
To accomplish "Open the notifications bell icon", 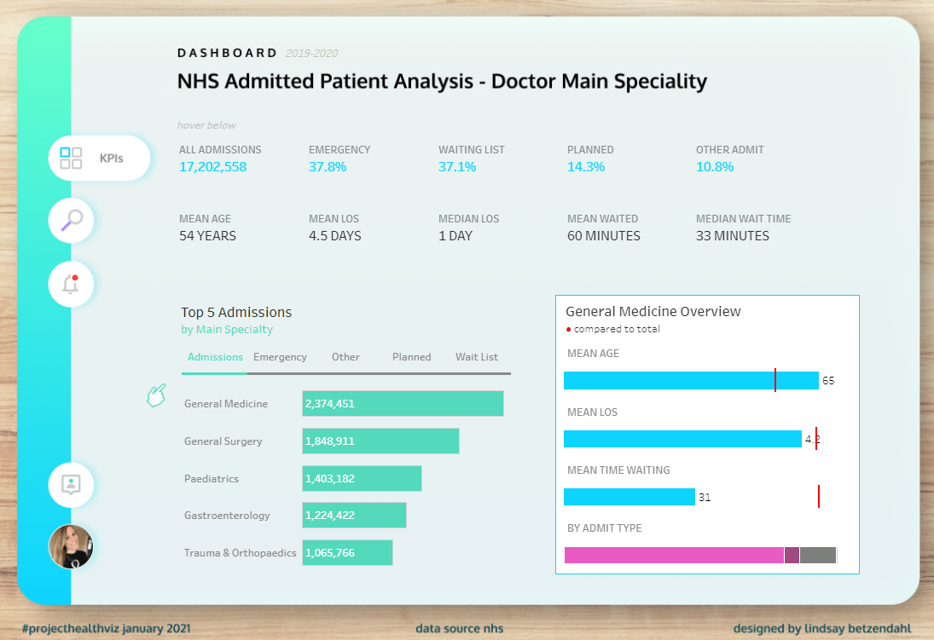I will (x=71, y=284).
